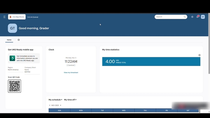Click the UKG Ready QR code image

(x=14, y=86)
